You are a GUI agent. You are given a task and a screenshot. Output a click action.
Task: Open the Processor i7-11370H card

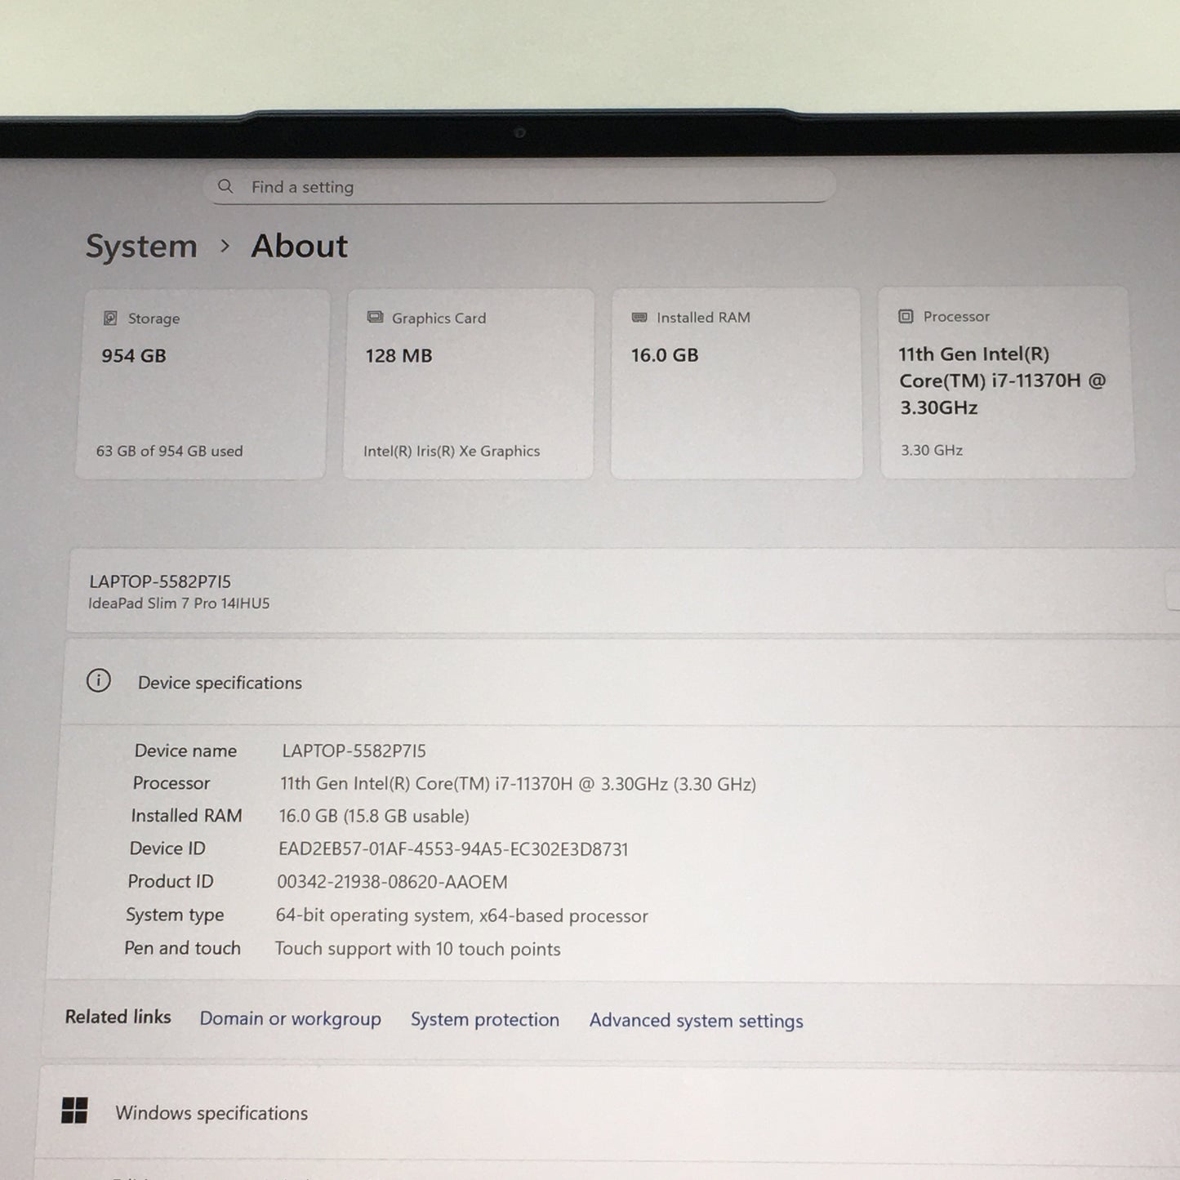tap(1006, 381)
